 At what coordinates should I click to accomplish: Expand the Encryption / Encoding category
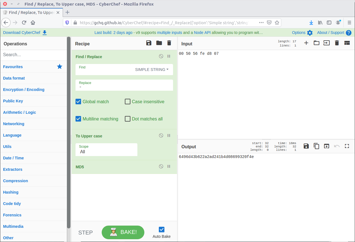[x=24, y=90]
